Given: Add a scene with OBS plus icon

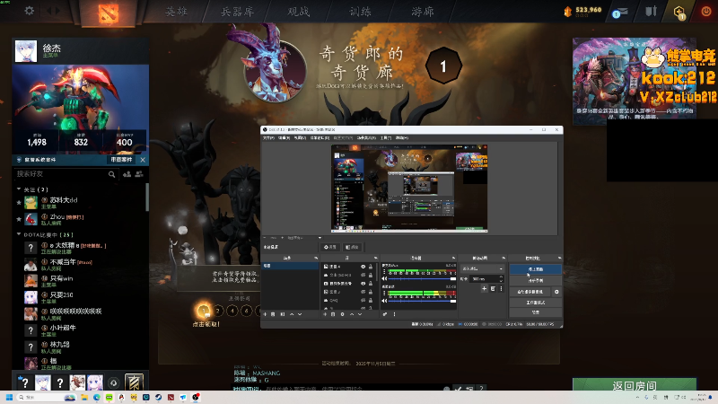Looking at the screenshot, I should pyautogui.click(x=265, y=314).
